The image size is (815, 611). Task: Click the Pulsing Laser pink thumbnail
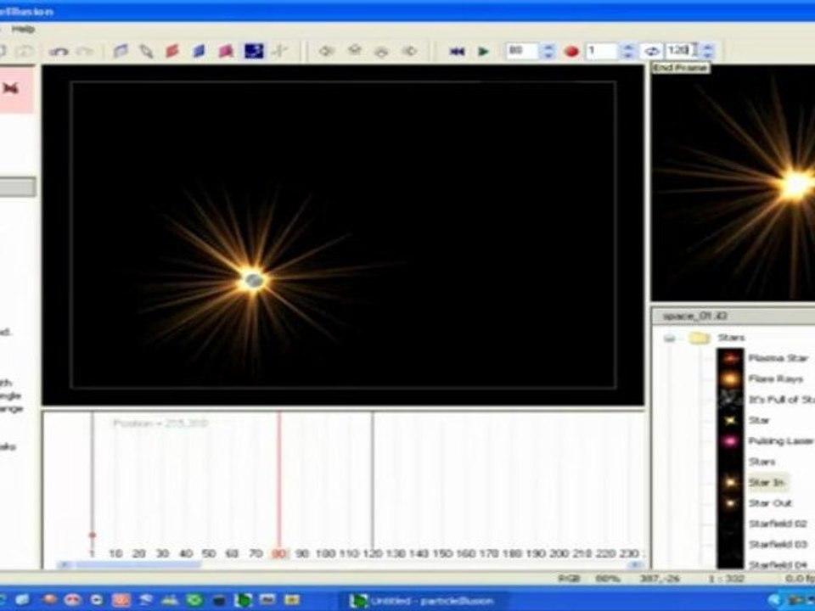click(x=730, y=441)
